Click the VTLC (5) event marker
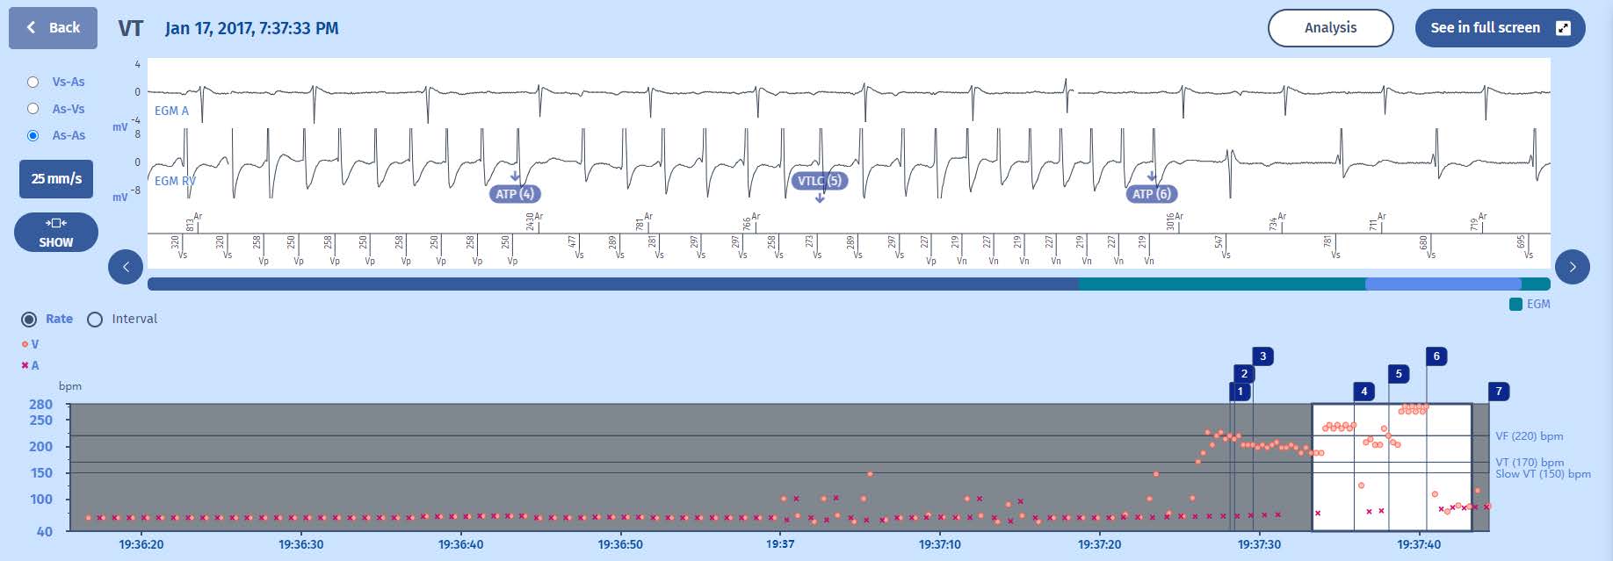The image size is (1613, 561). click(x=819, y=181)
